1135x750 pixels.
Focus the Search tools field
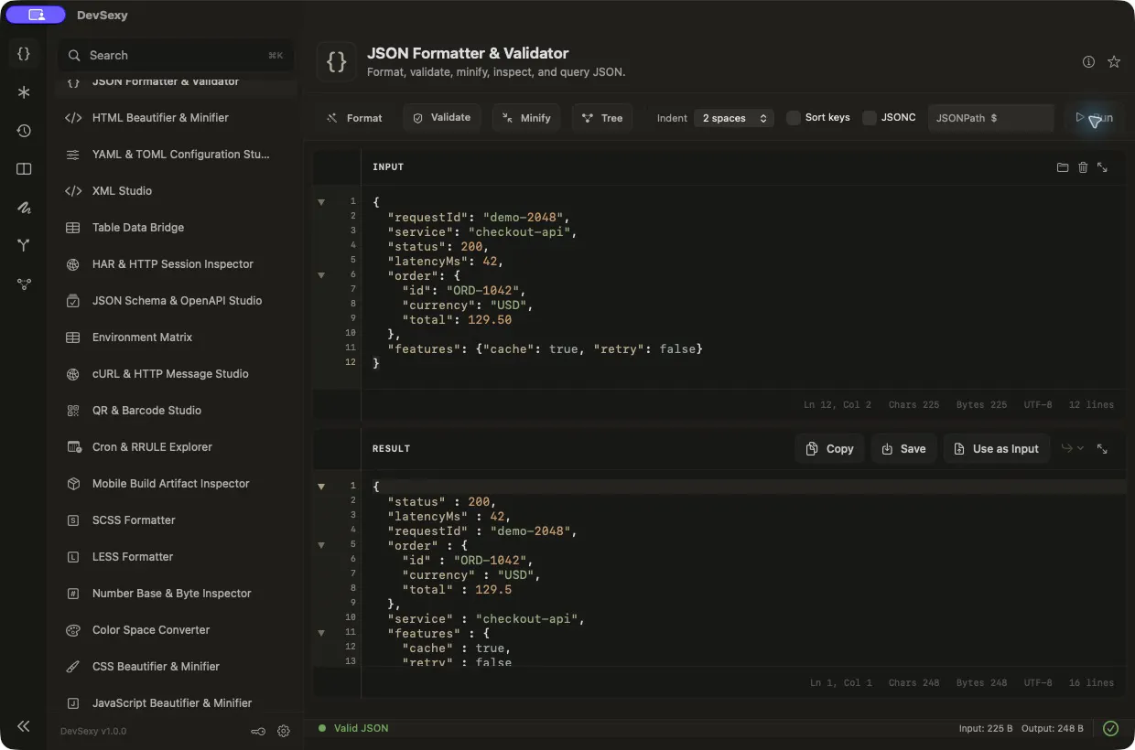[176, 56]
